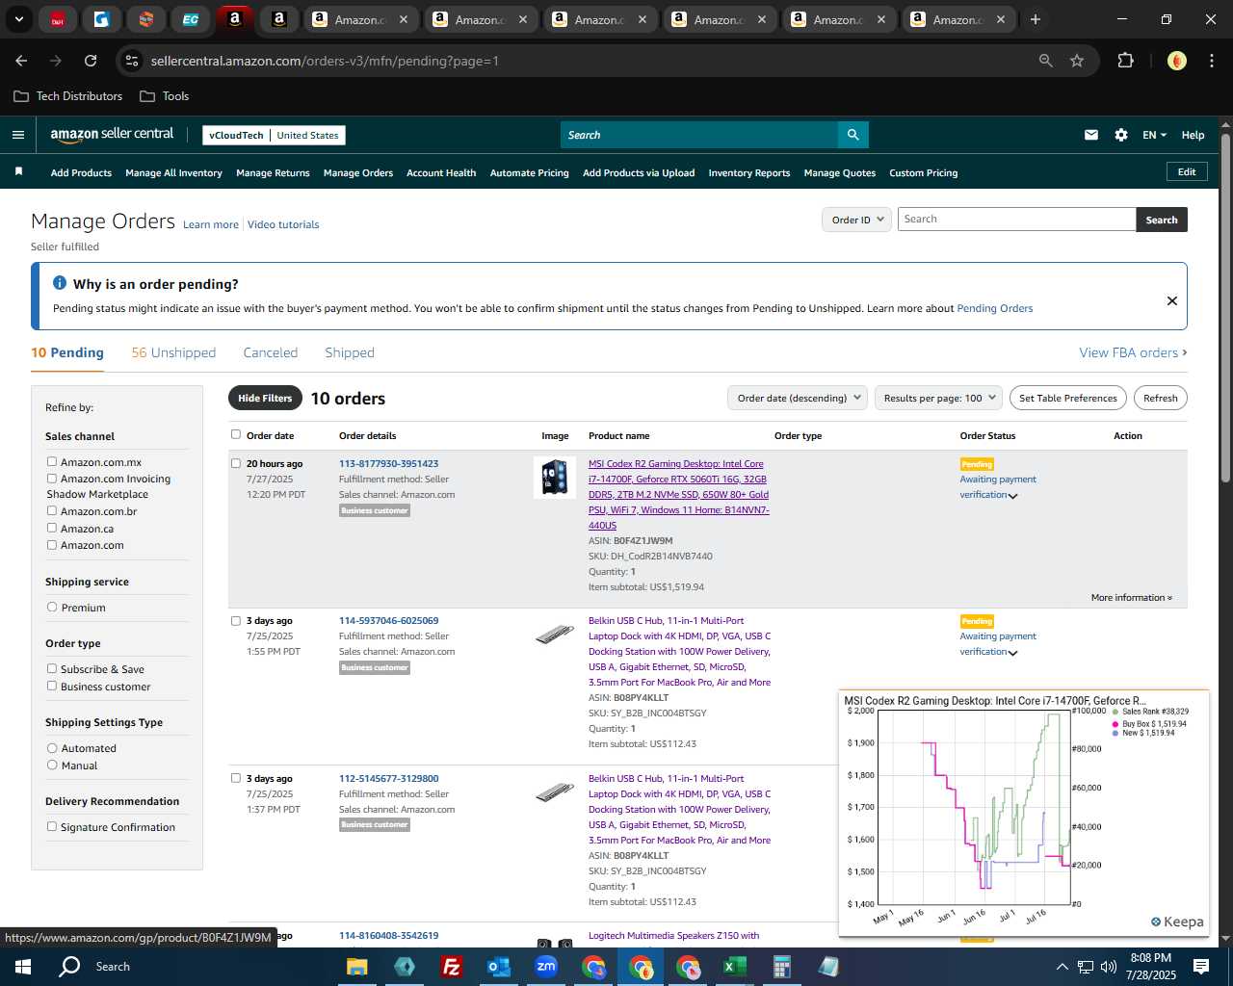Open the EN language dropdown
The width and height of the screenshot is (1233, 986).
(1154, 135)
